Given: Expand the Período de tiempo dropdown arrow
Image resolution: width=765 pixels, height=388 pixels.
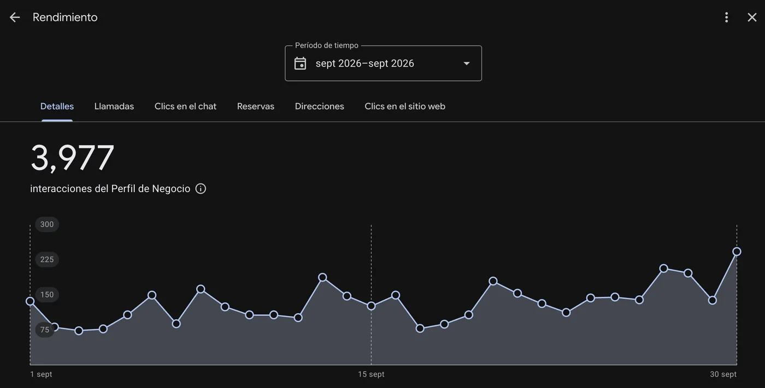Looking at the screenshot, I should pos(467,64).
